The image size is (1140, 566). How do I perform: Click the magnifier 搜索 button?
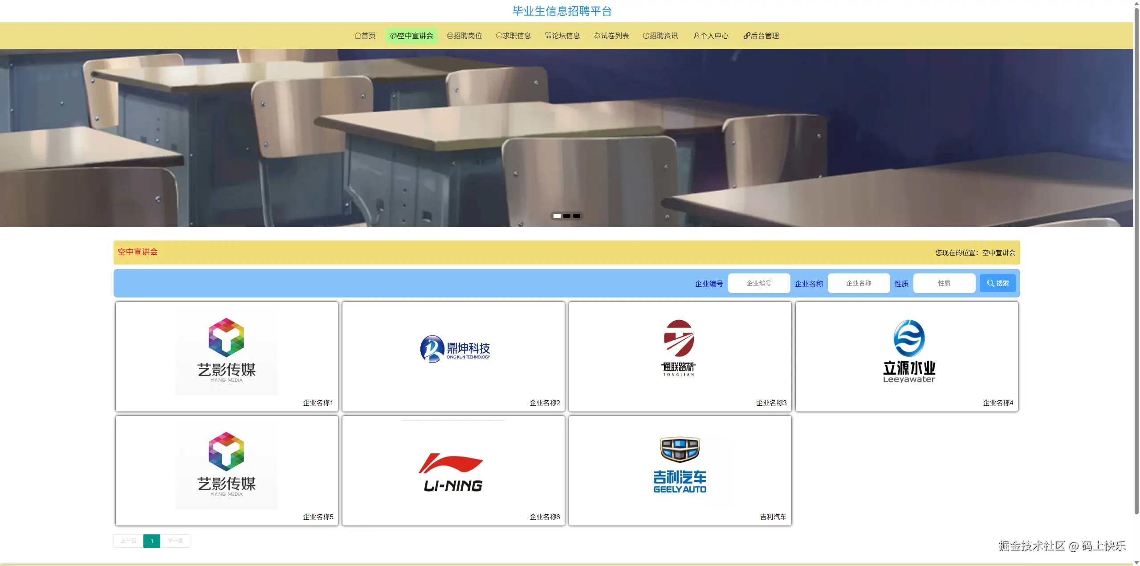[997, 283]
